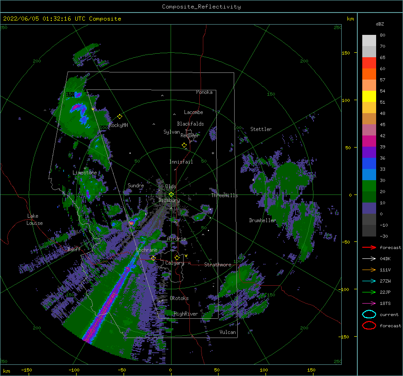Click the red 65 dBZ color swatch
Viewport: 403px width, 376px height.
[x=369, y=63]
